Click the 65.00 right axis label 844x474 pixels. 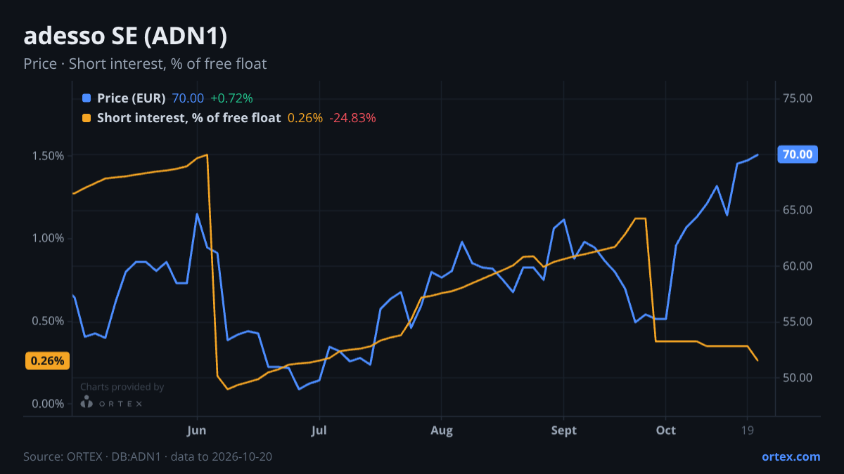(x=798, y=210)
